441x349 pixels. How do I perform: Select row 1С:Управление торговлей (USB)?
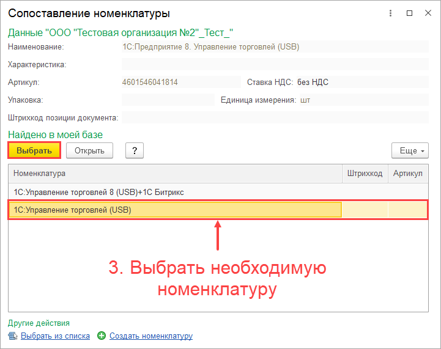coord(218,210)
